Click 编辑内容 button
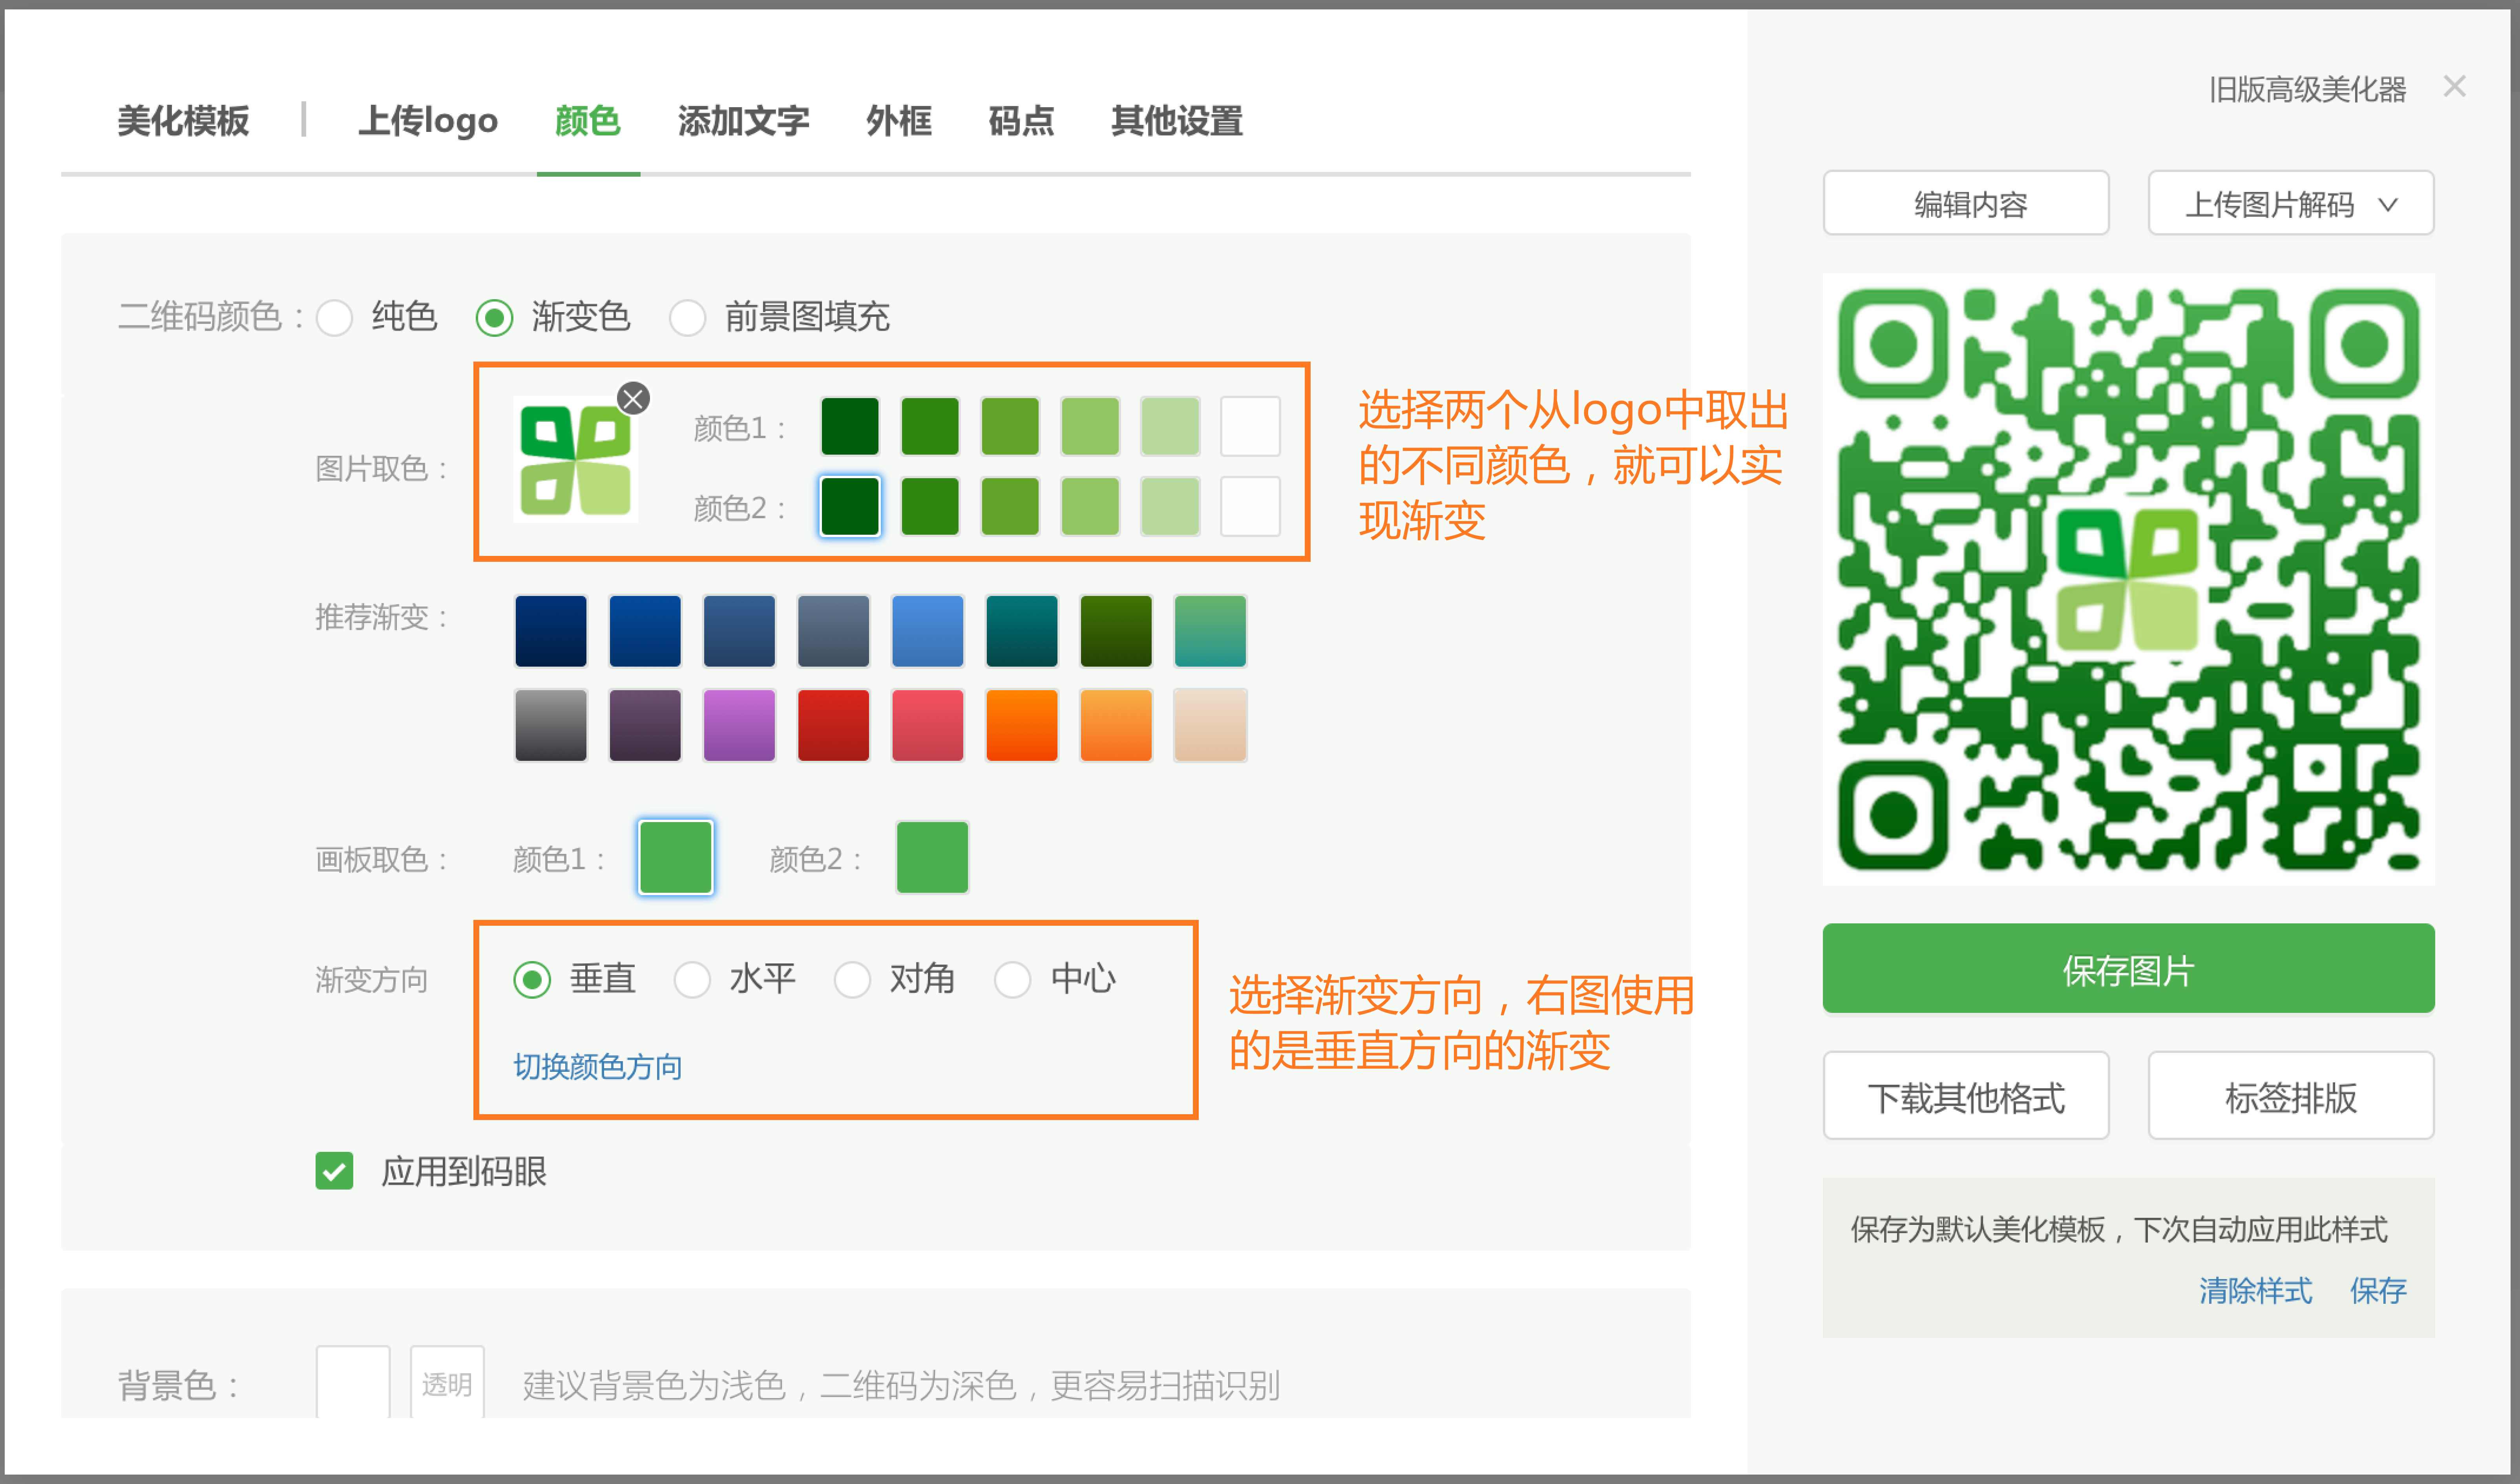 (x=1966, y=203)
